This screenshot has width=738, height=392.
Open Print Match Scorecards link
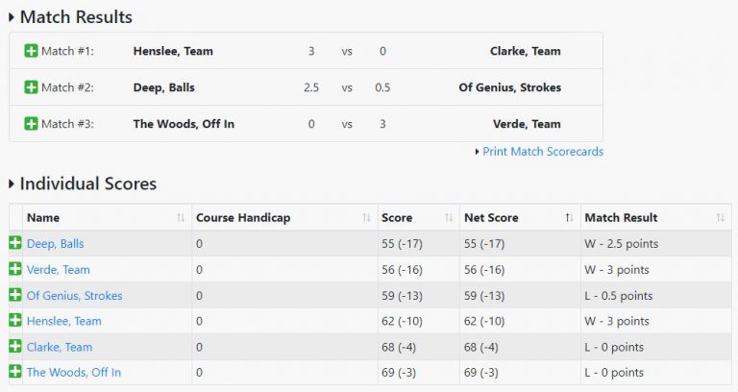(543, 152)
